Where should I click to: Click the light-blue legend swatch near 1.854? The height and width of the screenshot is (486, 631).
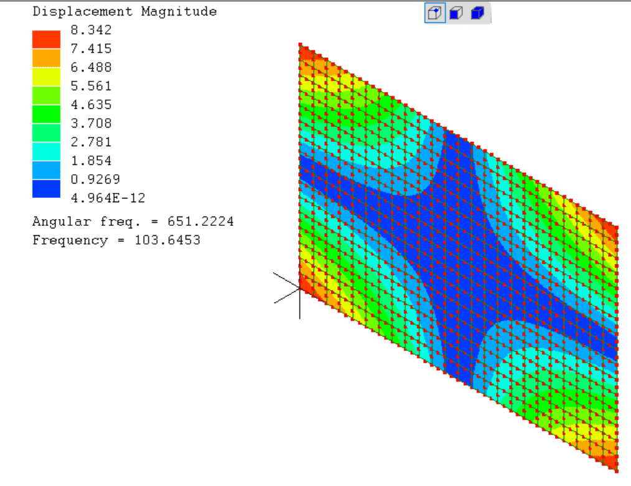pyautogui.click(x=46, y=170)
